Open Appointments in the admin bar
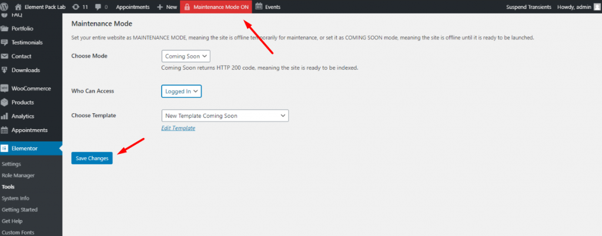Viewport: 602px width, 236px height. point(132,7)
